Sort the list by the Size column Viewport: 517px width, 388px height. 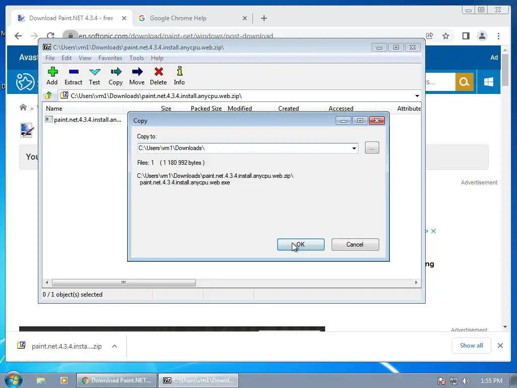tap(149, 109)
